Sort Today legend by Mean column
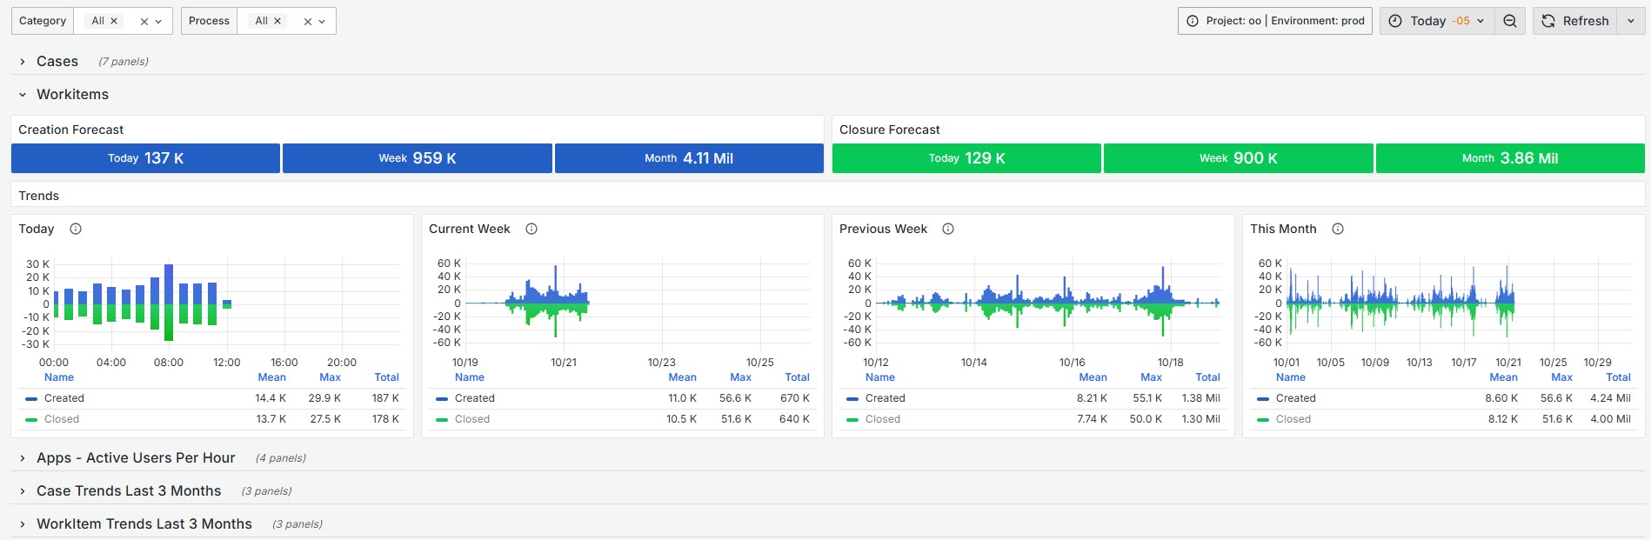This screenshot has width=1651, height=540. (x=271, y=377)
